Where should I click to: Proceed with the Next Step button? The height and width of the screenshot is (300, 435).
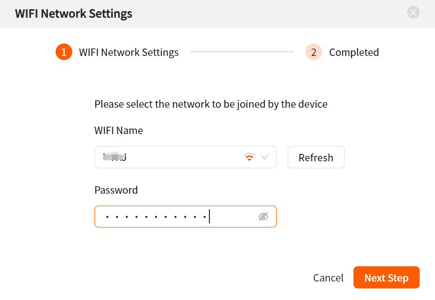point(386,277)
